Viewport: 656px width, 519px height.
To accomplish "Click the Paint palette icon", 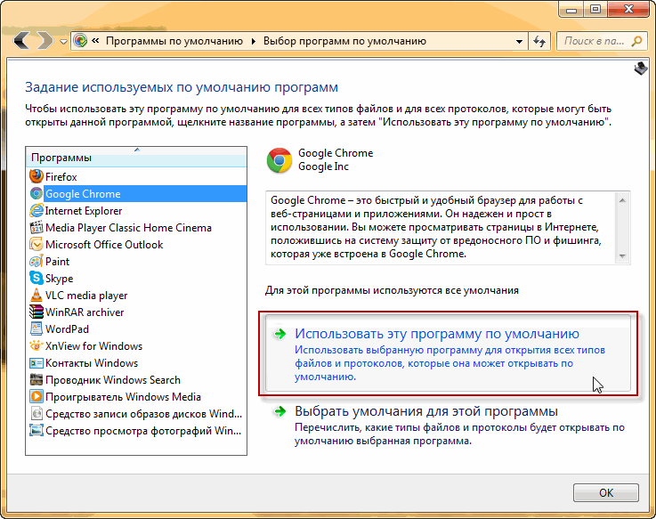I will point(36,261).
